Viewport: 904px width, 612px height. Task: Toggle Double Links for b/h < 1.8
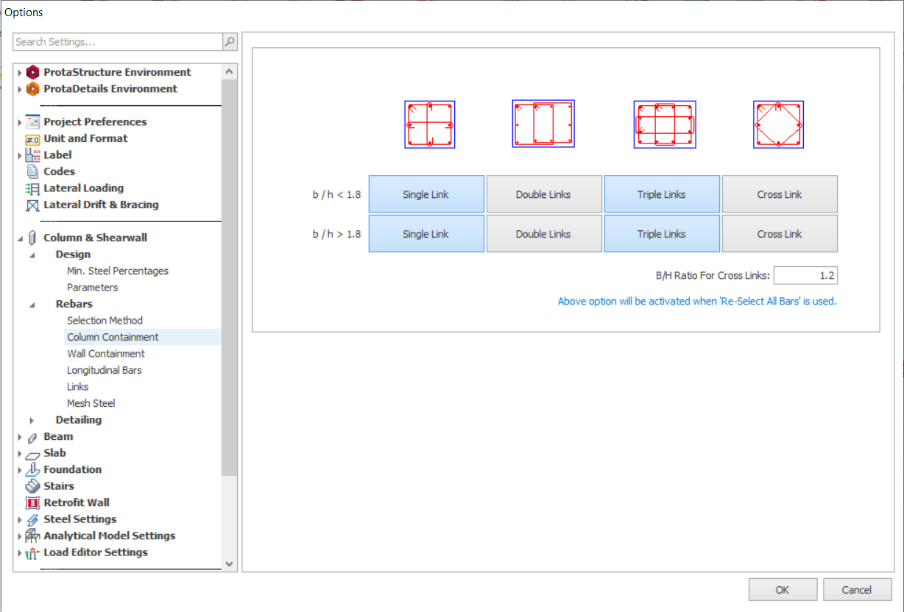543,194
